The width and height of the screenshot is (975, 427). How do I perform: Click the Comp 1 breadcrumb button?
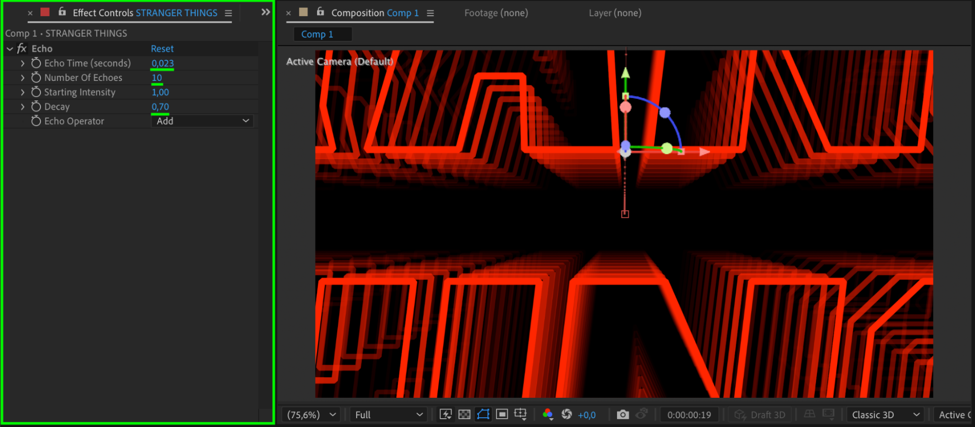point(317,34)
